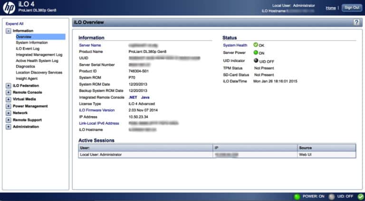Toggle the UID Indicator icon in Status
The image size is (365, 201).
[256, 60]
